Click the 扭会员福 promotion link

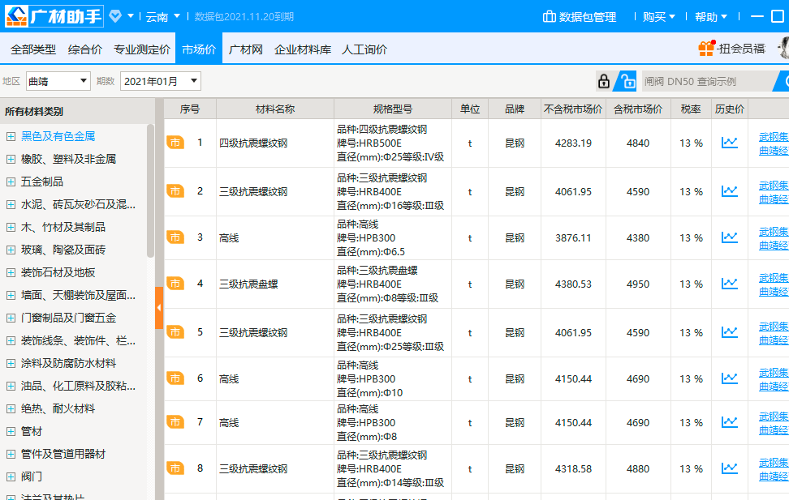[x=742, y=49]
